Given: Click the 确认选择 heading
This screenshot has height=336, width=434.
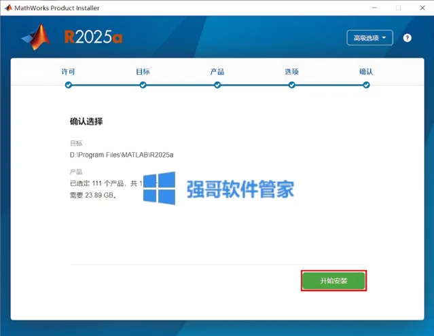Looking at the screenshot, I should [86, 122].
